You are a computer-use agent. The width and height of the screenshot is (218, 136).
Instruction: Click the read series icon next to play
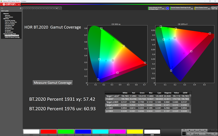pos(200,131)
